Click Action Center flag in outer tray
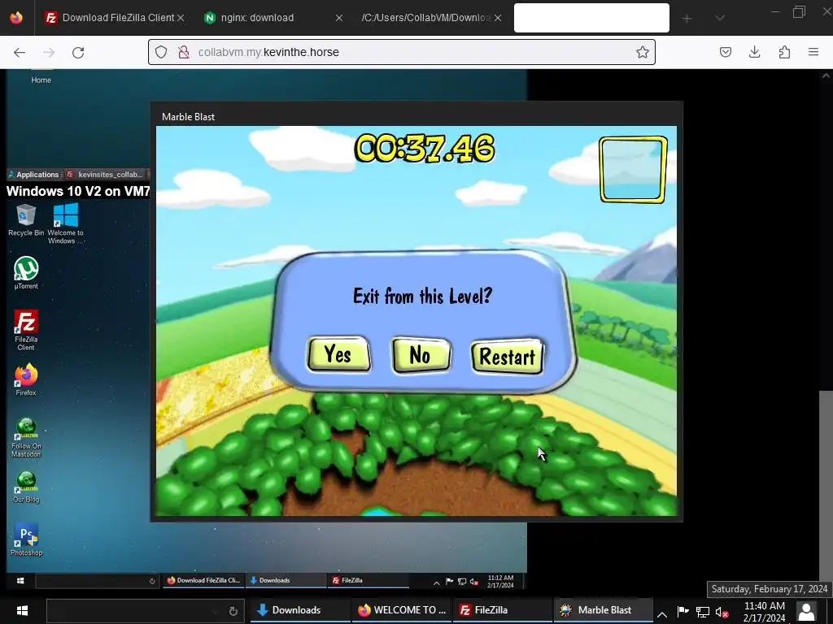The image size is (833, 624). coord(683,611)
